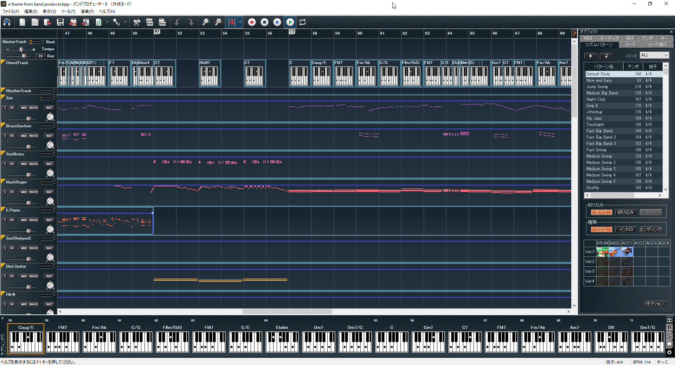This screenshot has height=365, width=675.
Task: Open the song template list icon
Action: point(35,22)
